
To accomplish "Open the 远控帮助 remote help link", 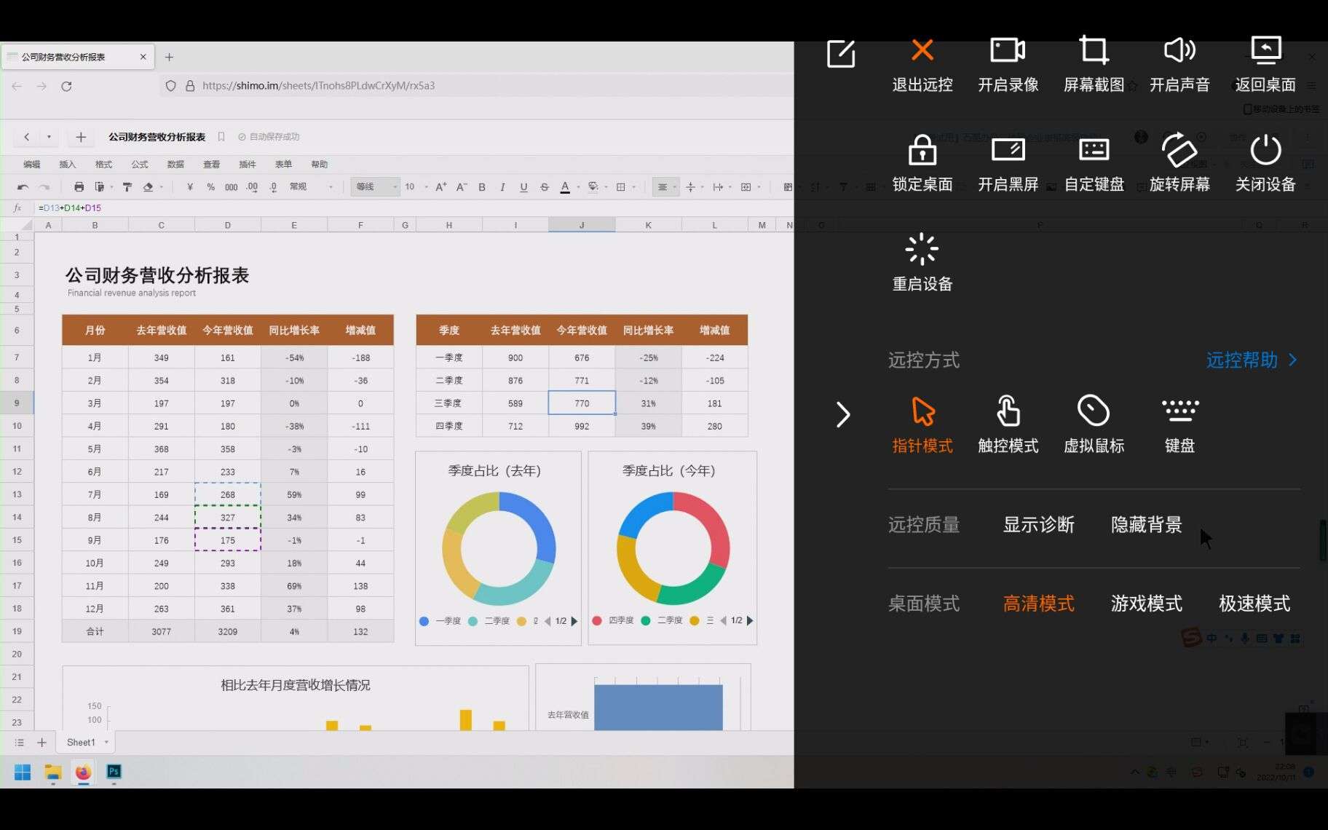I will 1241,360.
